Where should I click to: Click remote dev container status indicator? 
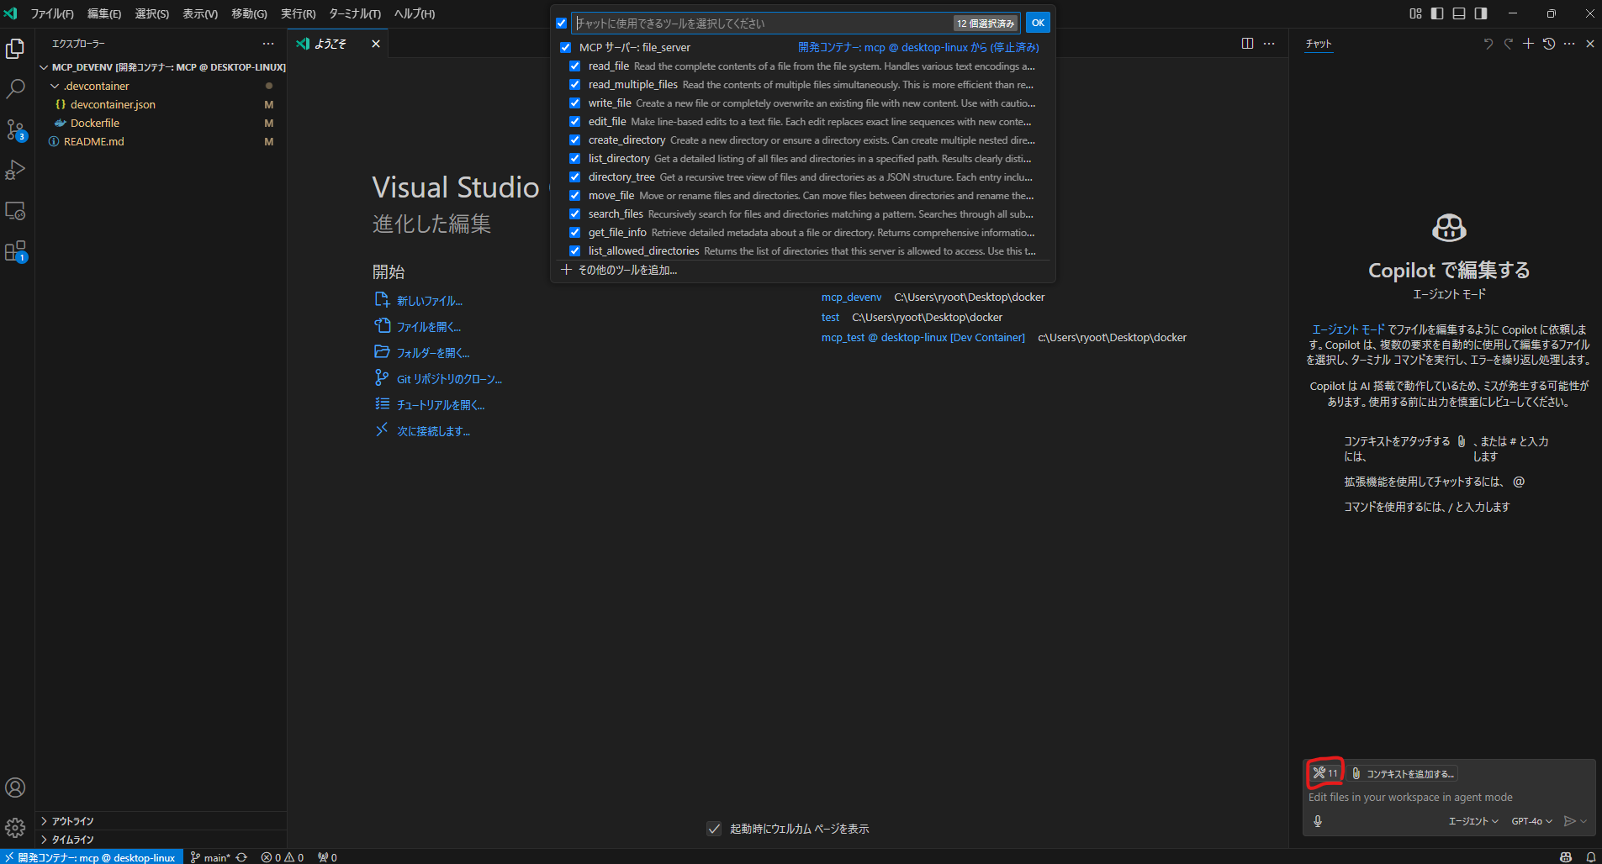coord(92,857)
